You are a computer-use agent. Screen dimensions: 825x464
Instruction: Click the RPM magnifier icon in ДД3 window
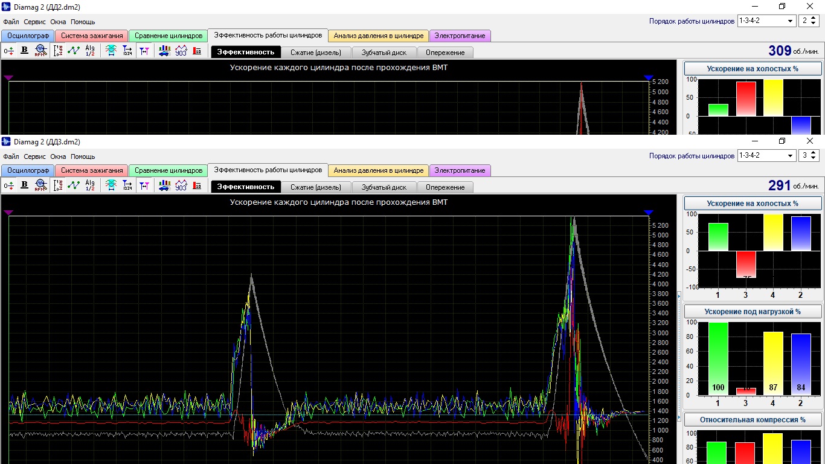(x=40, y=186)
